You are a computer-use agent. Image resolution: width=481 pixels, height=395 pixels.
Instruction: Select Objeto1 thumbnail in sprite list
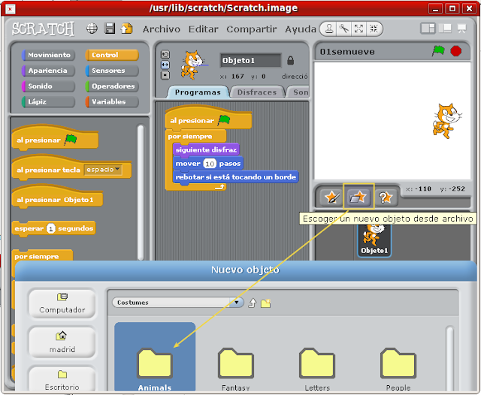374,241
